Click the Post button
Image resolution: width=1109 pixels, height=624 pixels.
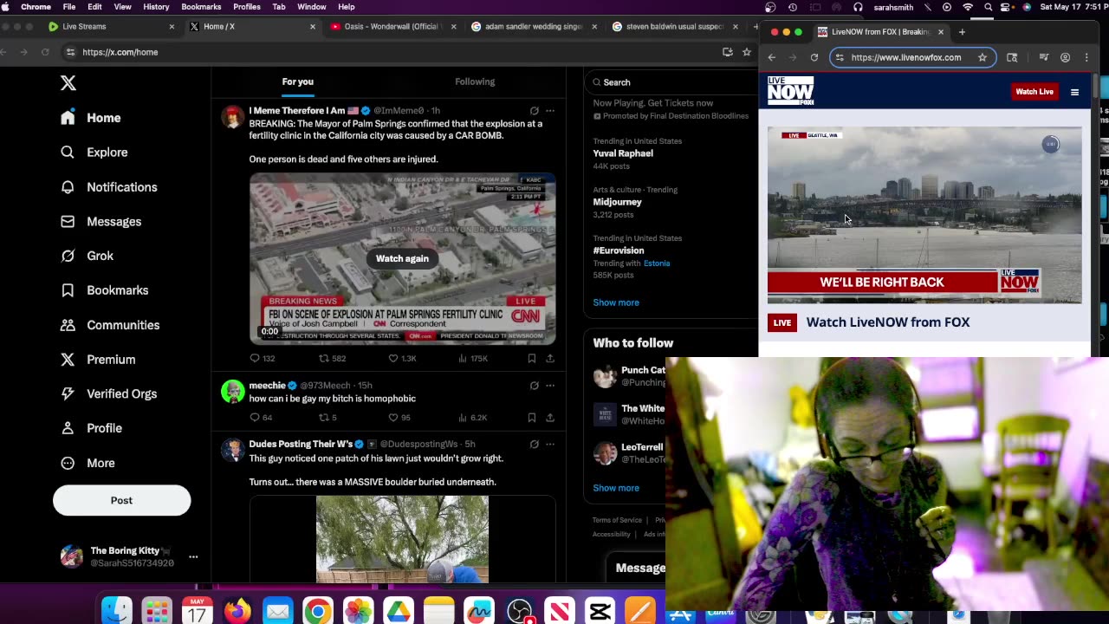coord(121,500)
